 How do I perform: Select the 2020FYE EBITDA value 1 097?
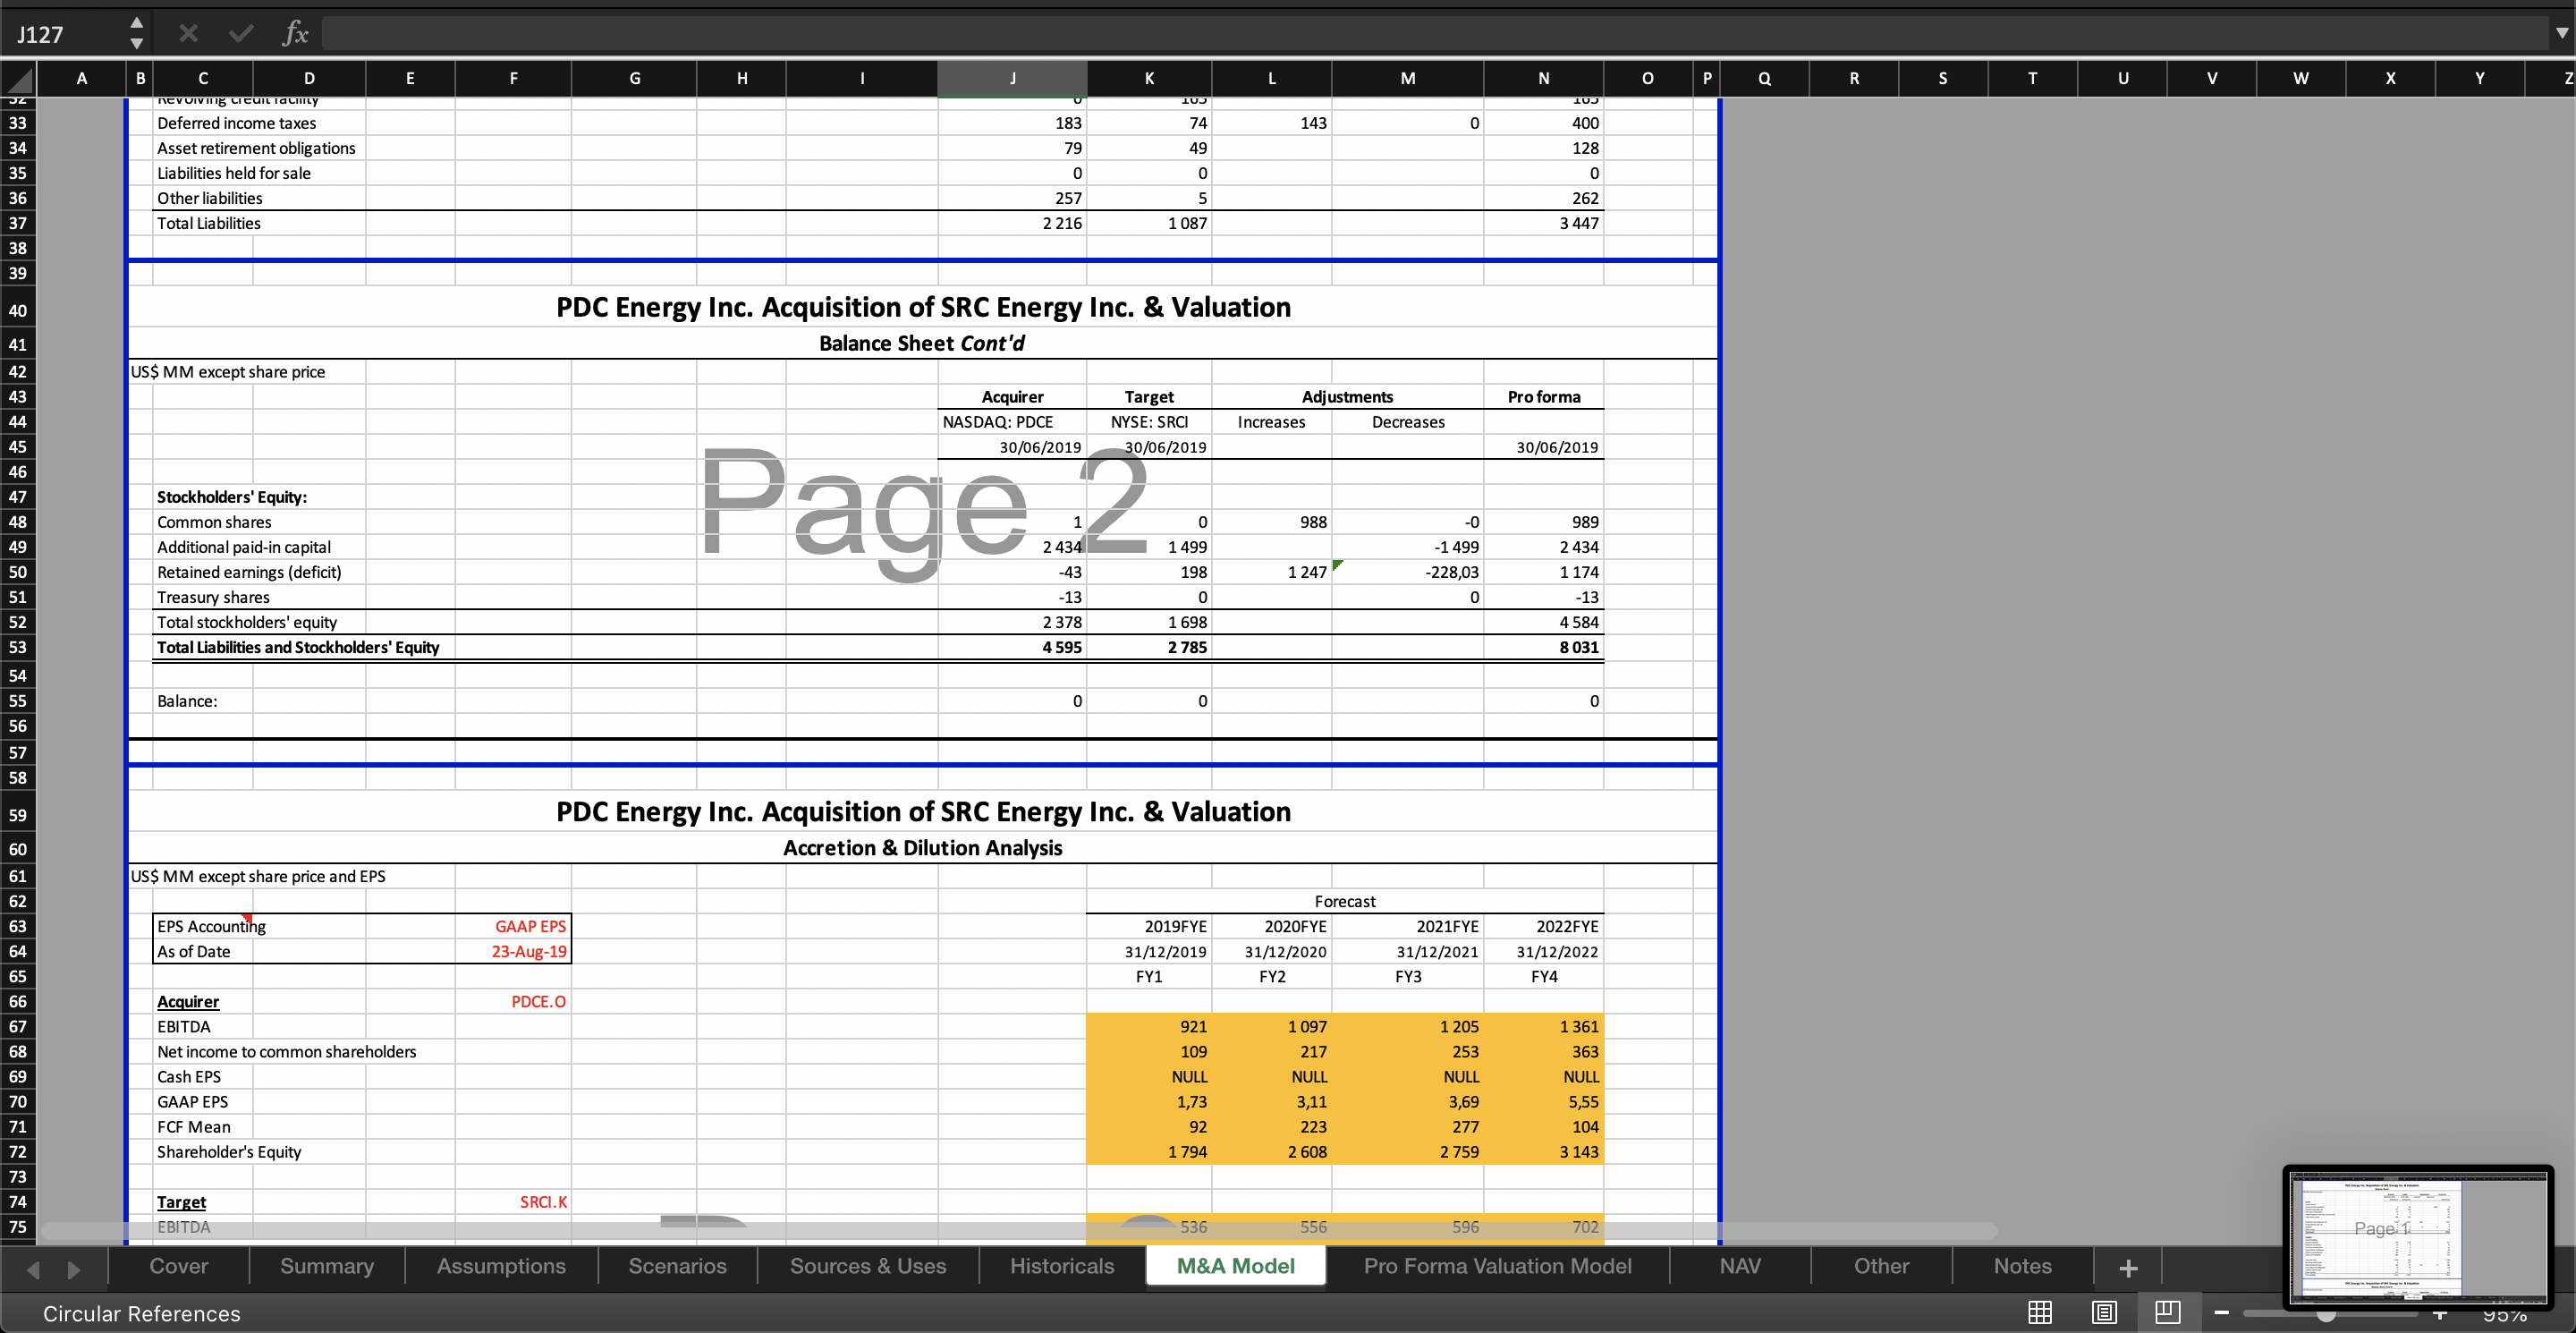[1271, 1026]
